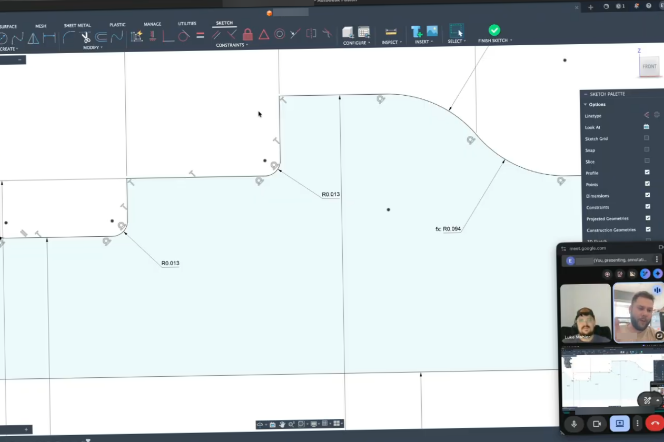
Task: Enable the Snap checkbox
Action: click(x=647, y=149)
